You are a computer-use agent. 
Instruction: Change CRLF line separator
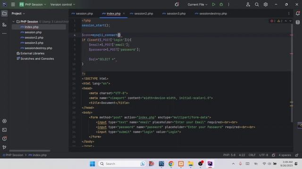click(252, 155)
